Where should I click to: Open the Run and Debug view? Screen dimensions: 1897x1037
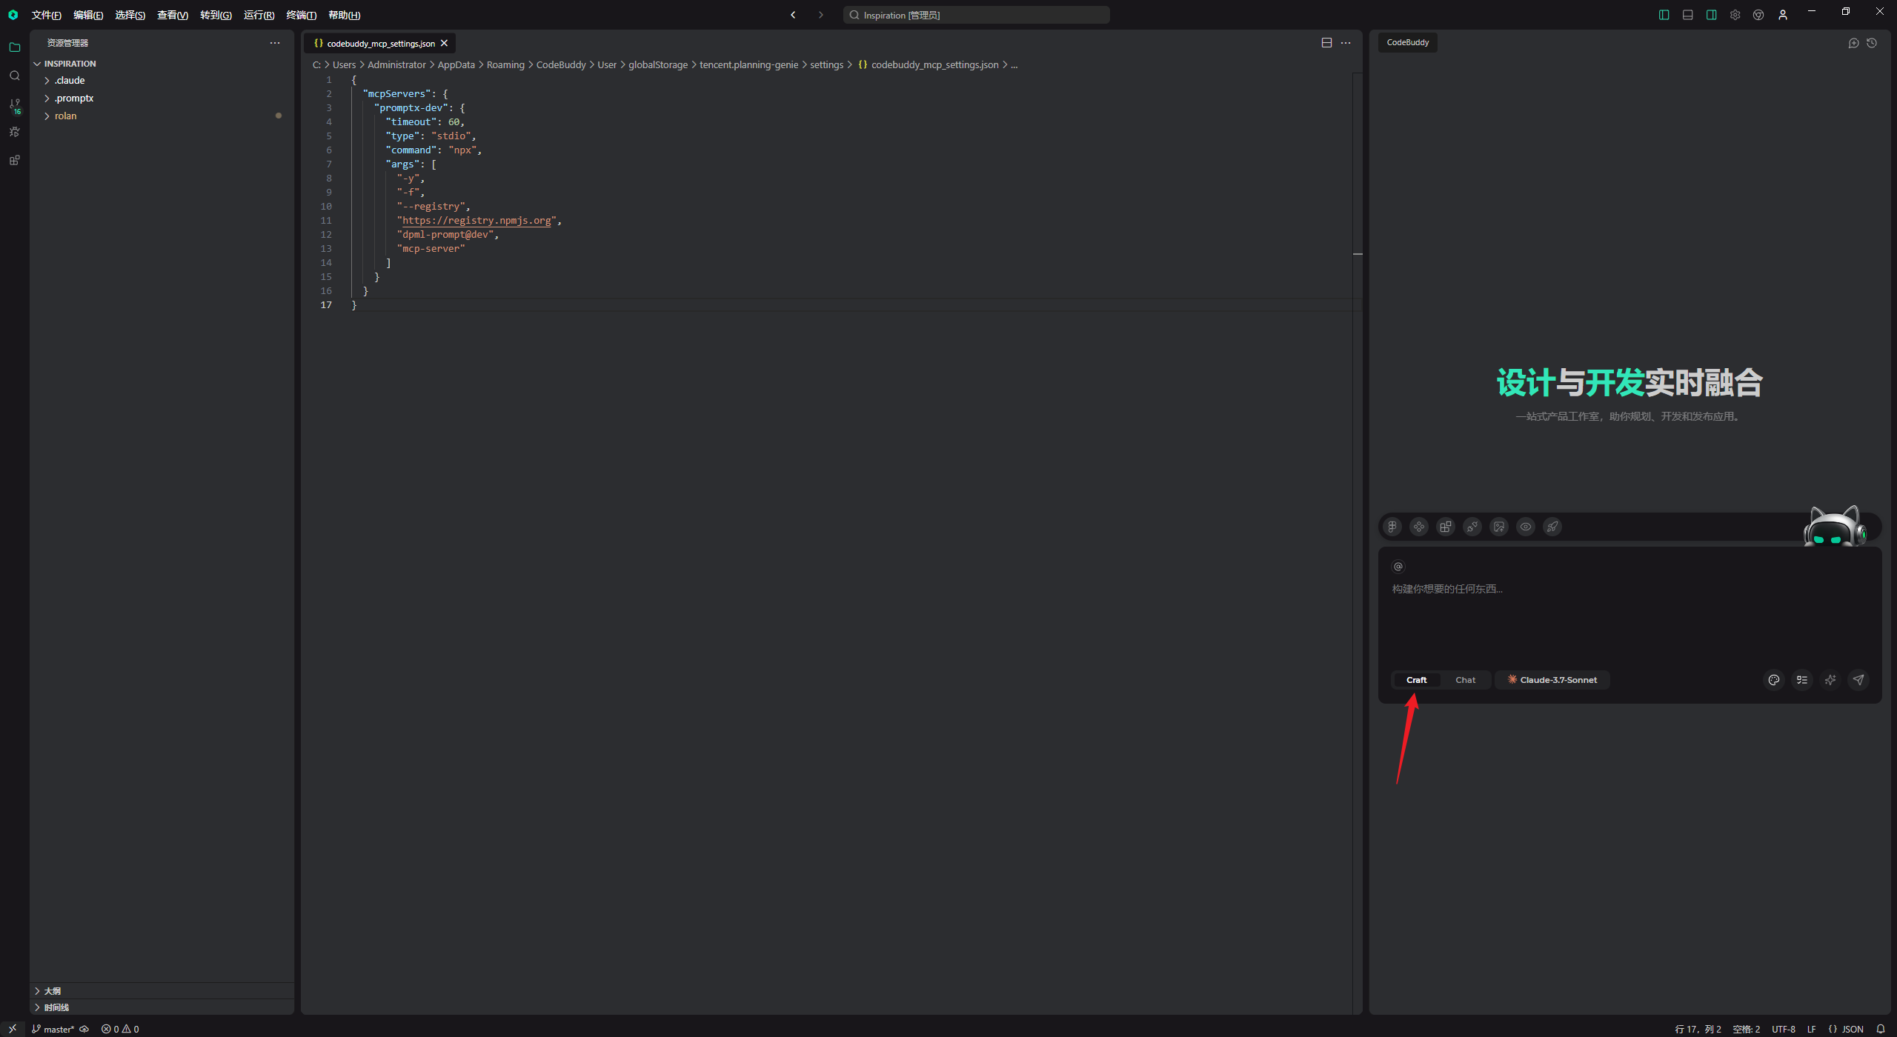(x=14, y=132)
